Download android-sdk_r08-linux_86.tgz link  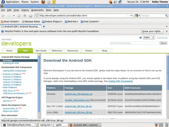pyautogui.click(x=78, y=113)
